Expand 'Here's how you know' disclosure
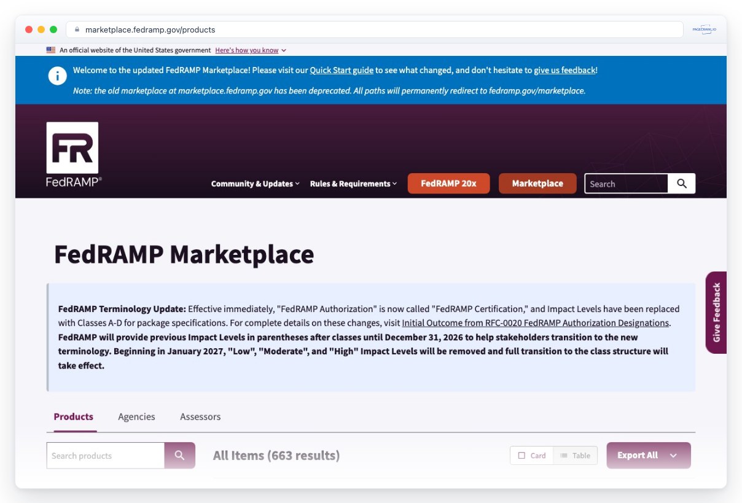 coord(251,50)
